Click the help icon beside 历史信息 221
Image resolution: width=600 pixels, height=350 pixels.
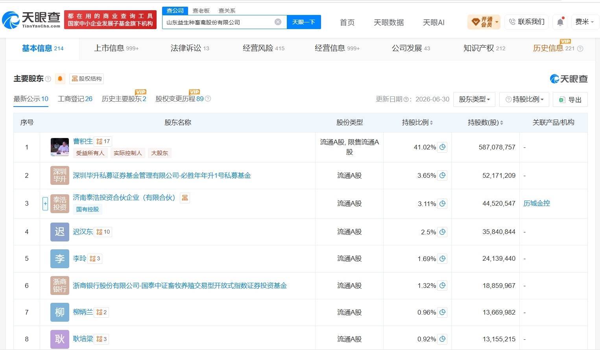(580, 48)
